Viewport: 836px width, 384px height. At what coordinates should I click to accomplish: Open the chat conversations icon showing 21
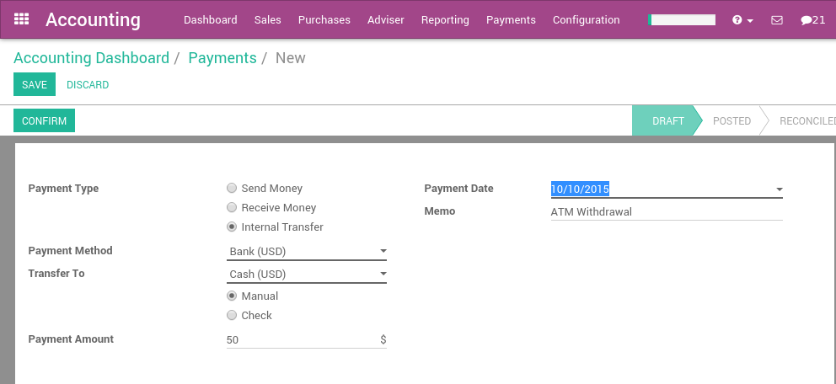(812, 19)
